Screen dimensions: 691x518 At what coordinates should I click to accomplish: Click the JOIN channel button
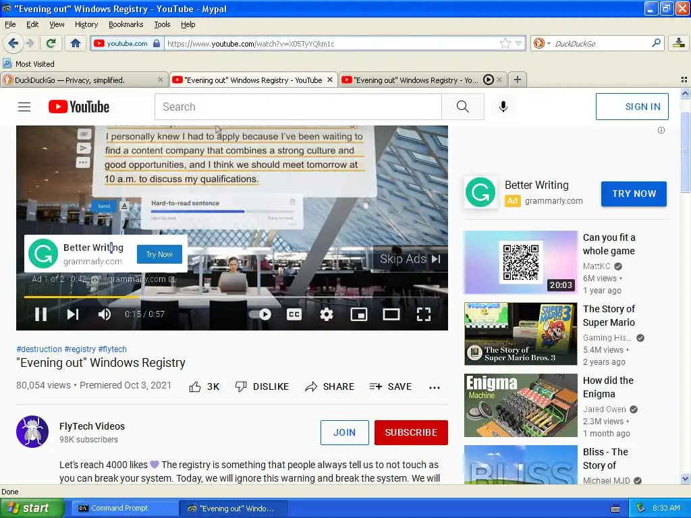coord(345,432)
